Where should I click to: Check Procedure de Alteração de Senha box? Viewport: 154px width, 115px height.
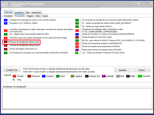pyautogui.click(x=9, y=20)
